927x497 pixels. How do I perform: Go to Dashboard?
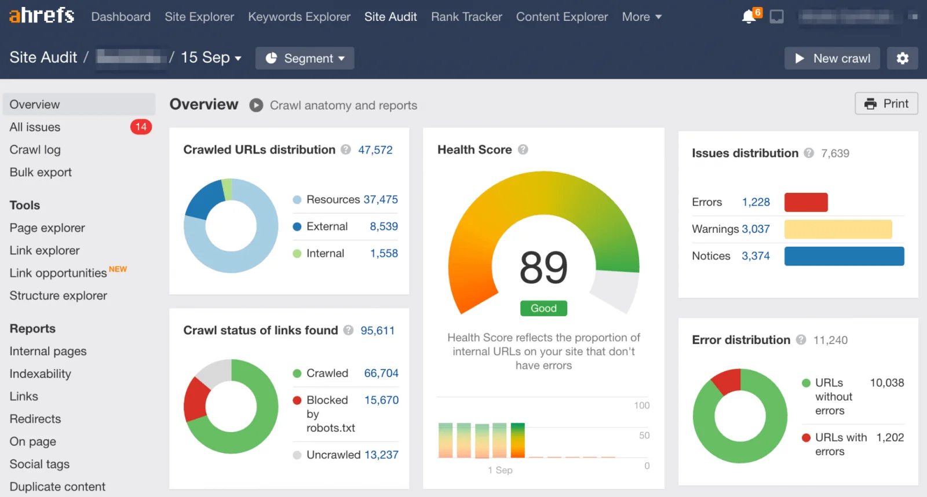click(x=121, y=17)
